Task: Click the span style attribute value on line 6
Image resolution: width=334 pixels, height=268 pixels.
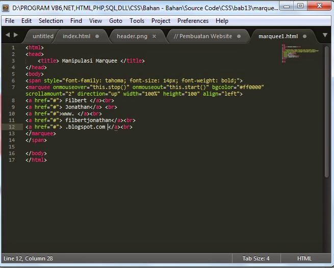Action: pyautogui.click(x=151, y=81)
